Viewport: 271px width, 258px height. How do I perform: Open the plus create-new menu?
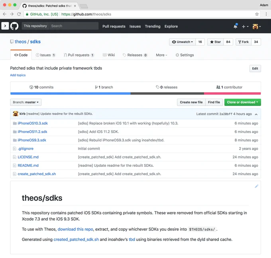(245, 26)
